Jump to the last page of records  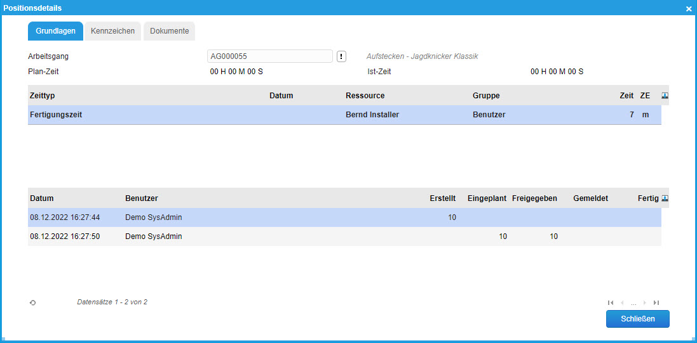[656, 303]
